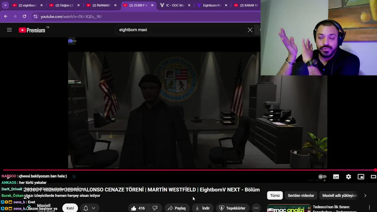Click the red video progress bar
Viewport: 377px width, 212px height.
(x=188, y=170)
